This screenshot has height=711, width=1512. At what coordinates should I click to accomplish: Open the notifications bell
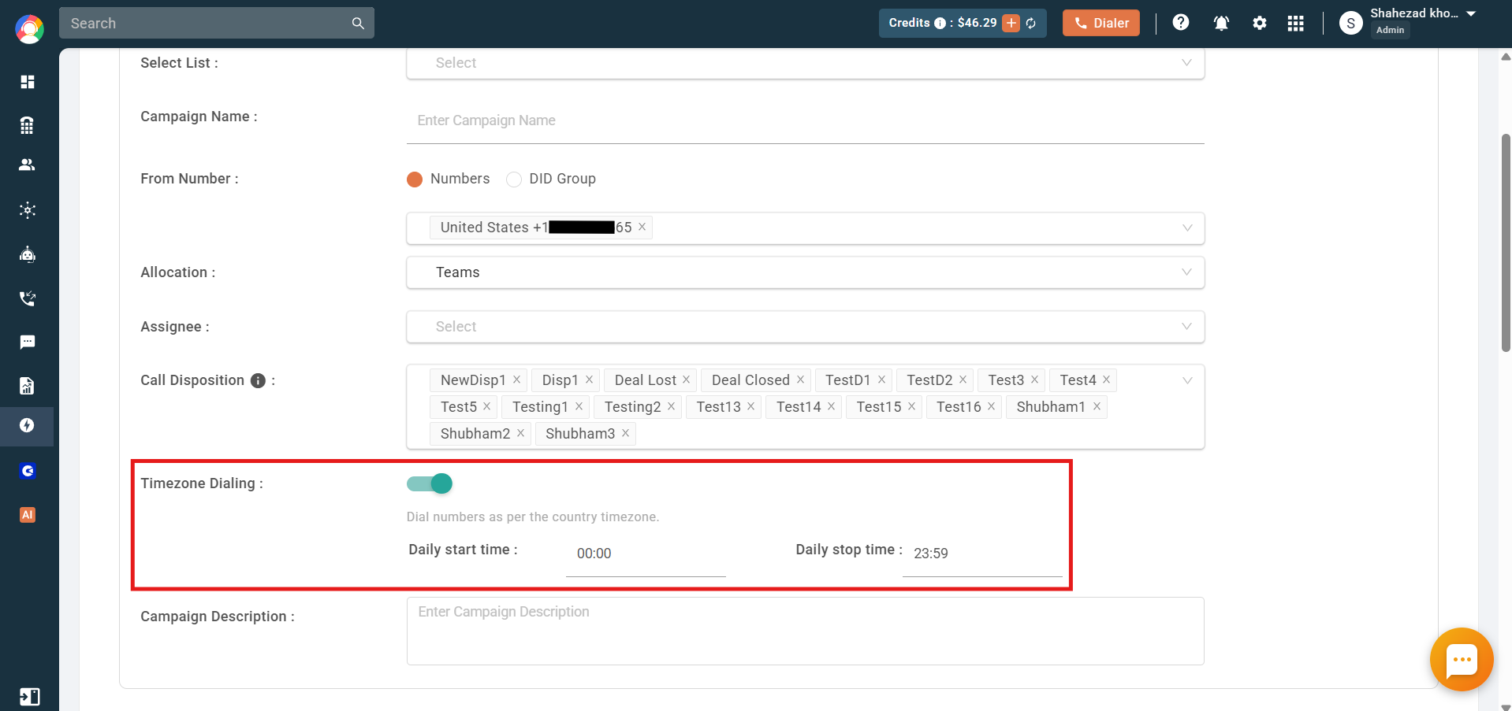click(x=1221, y=23)
